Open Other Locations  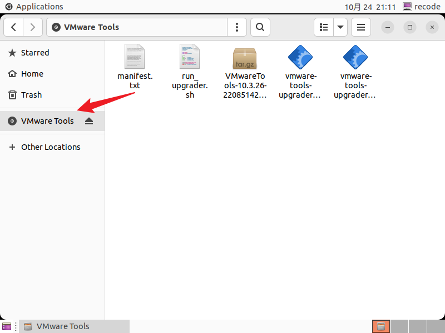click(50, 147)
